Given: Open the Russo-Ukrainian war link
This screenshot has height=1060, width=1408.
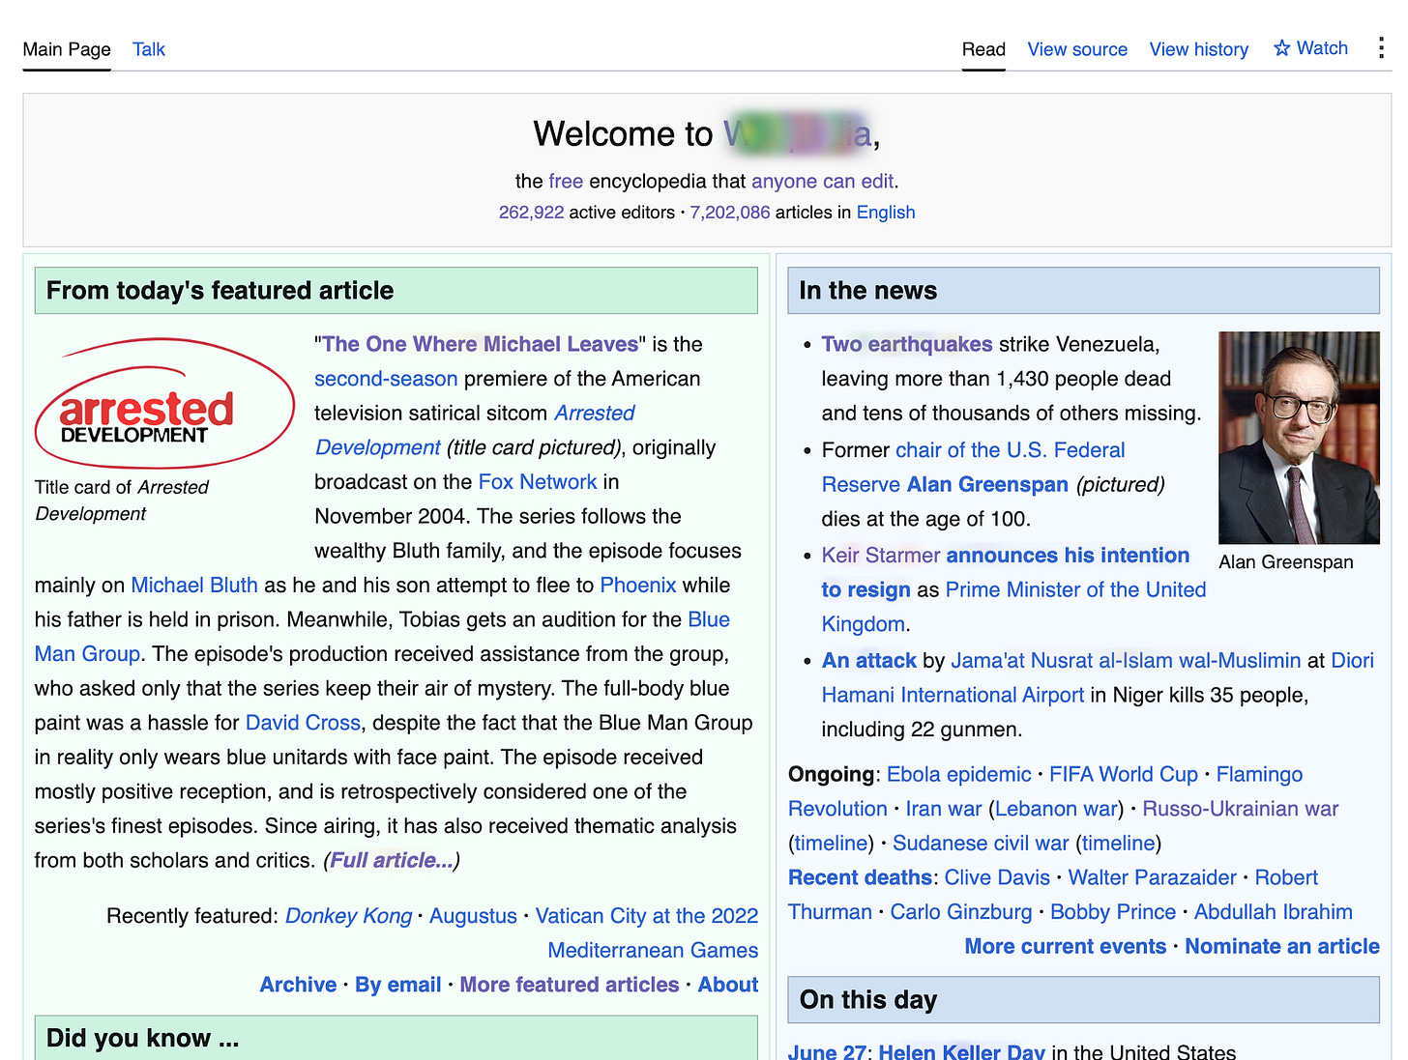Looking at the screenshot, I should point(1241,809).
